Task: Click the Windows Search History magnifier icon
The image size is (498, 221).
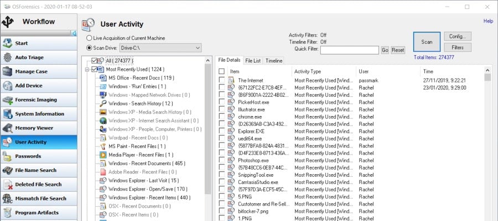Action: (103, 103)
